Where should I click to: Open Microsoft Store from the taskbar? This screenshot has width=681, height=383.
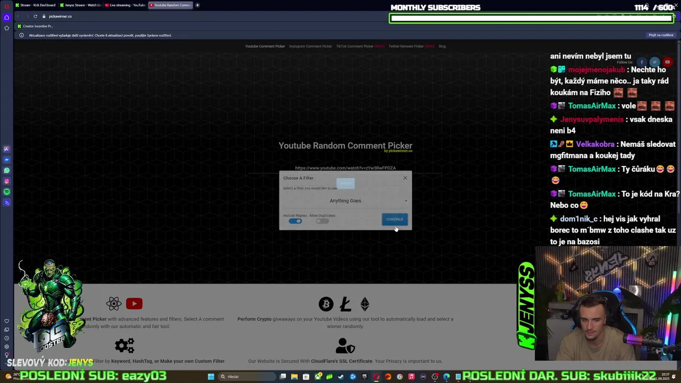(x=306, y=377)
